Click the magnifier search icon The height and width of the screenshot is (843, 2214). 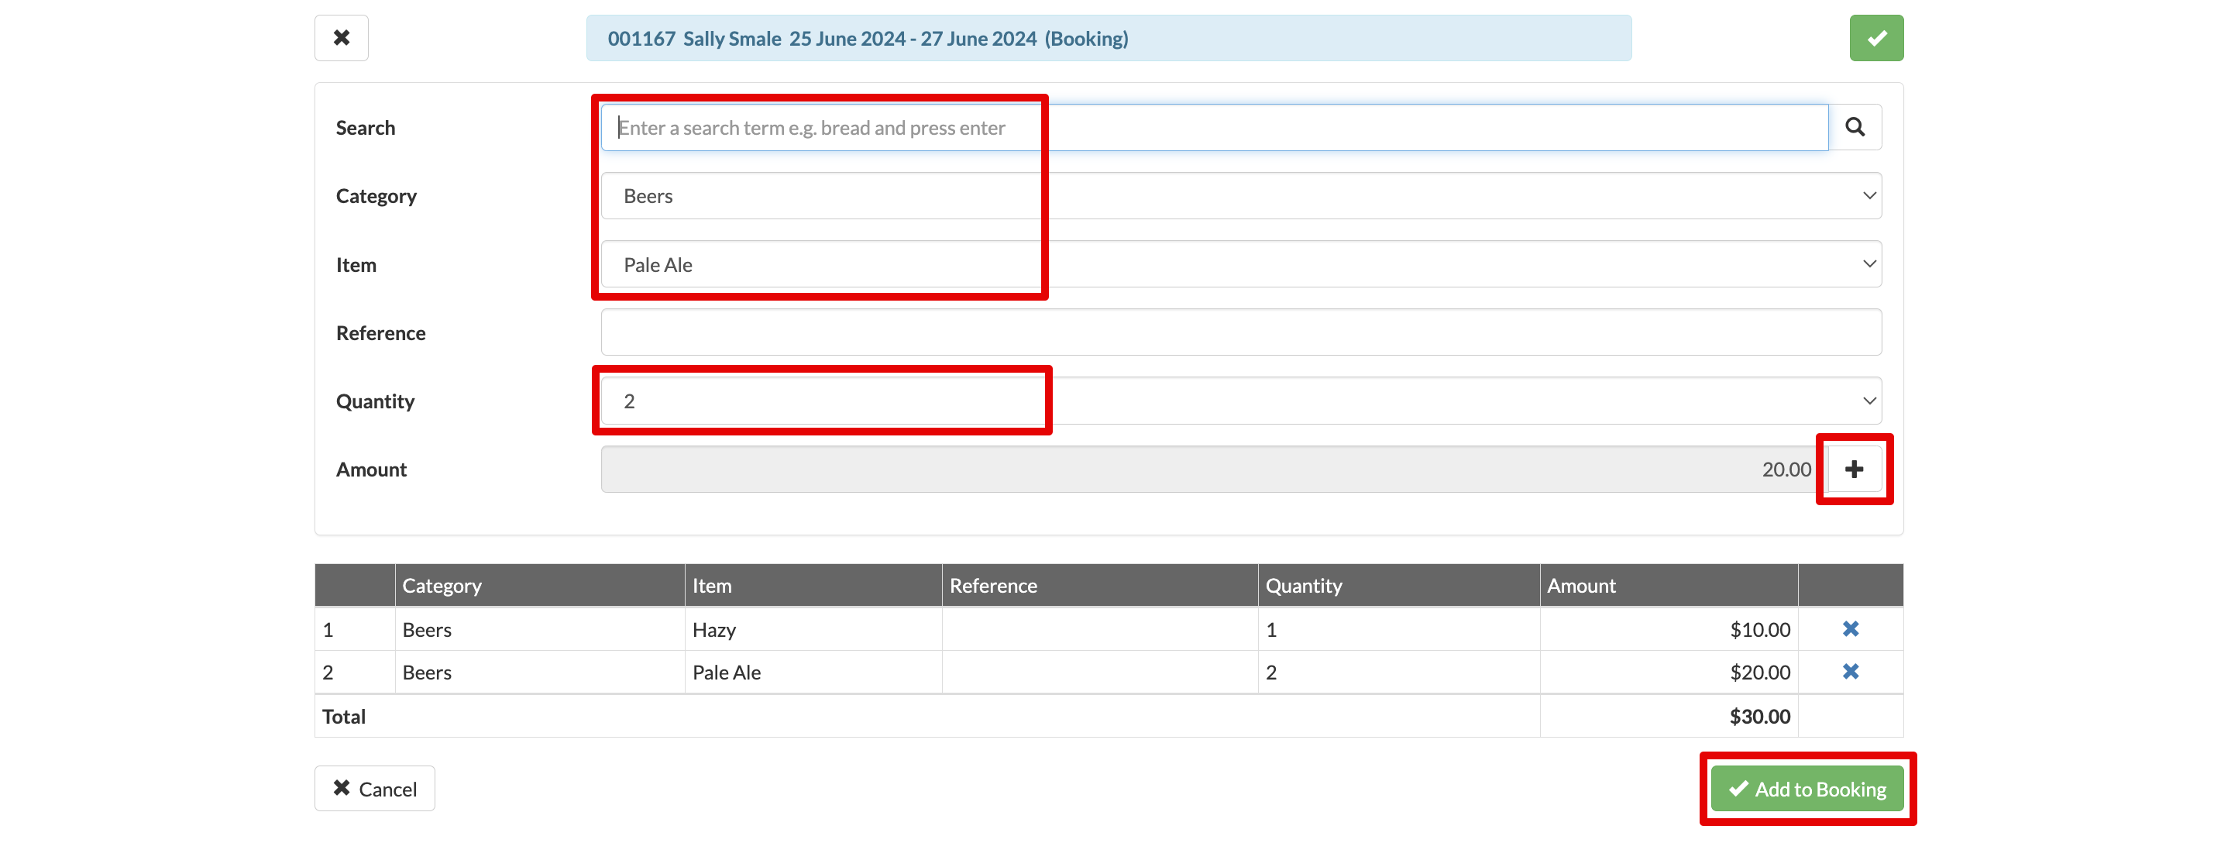1855,127
